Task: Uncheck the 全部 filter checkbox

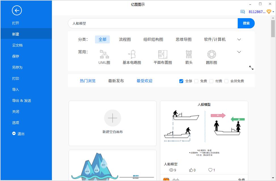Action: pyautogui.click(x=181, y=81)
